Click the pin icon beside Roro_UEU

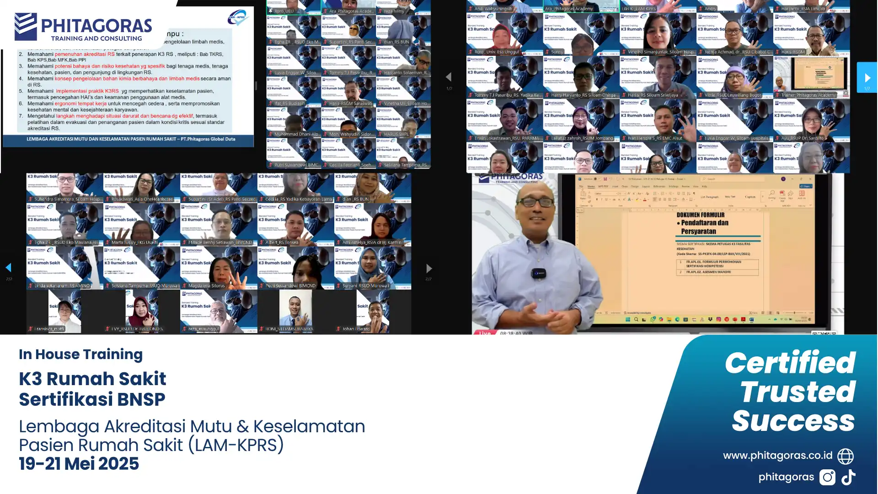[x=271, y=11]
